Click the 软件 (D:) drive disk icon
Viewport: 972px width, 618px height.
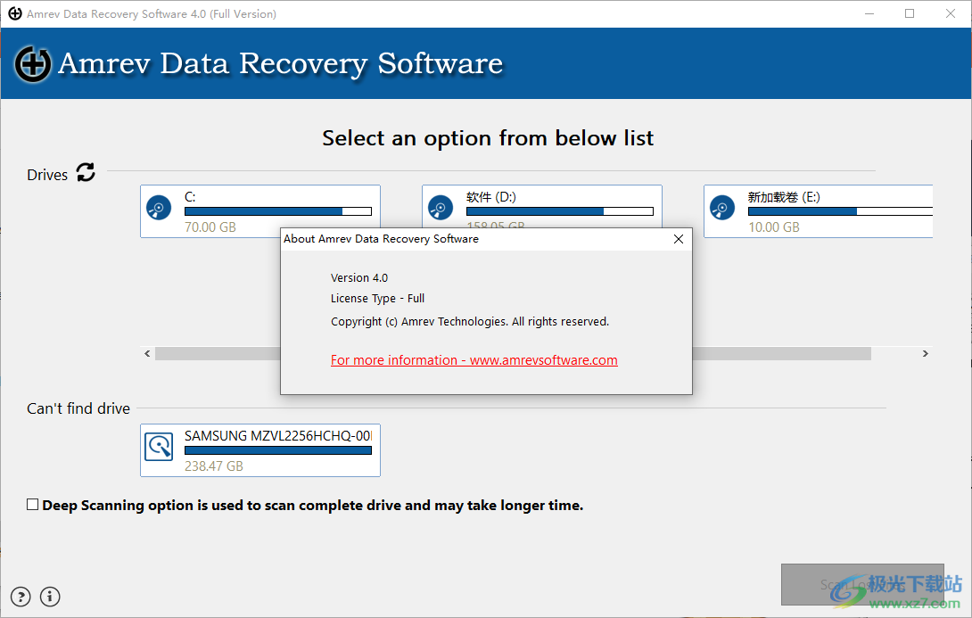(441, 207)
